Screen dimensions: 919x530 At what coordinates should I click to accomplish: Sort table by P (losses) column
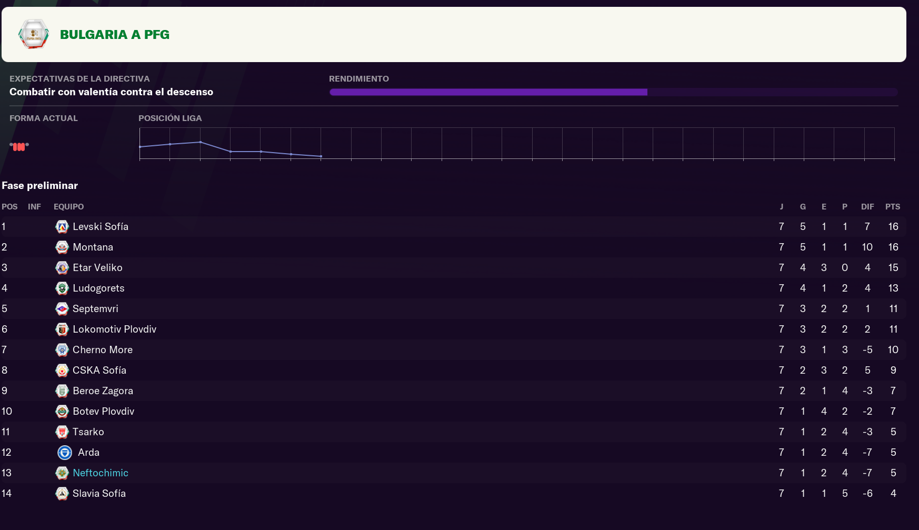[x=845, y=207]
